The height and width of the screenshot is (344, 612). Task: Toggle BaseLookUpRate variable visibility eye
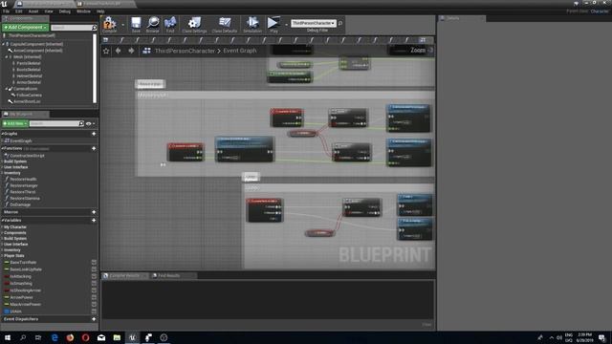pyautogui.click(x=94, y=269)
